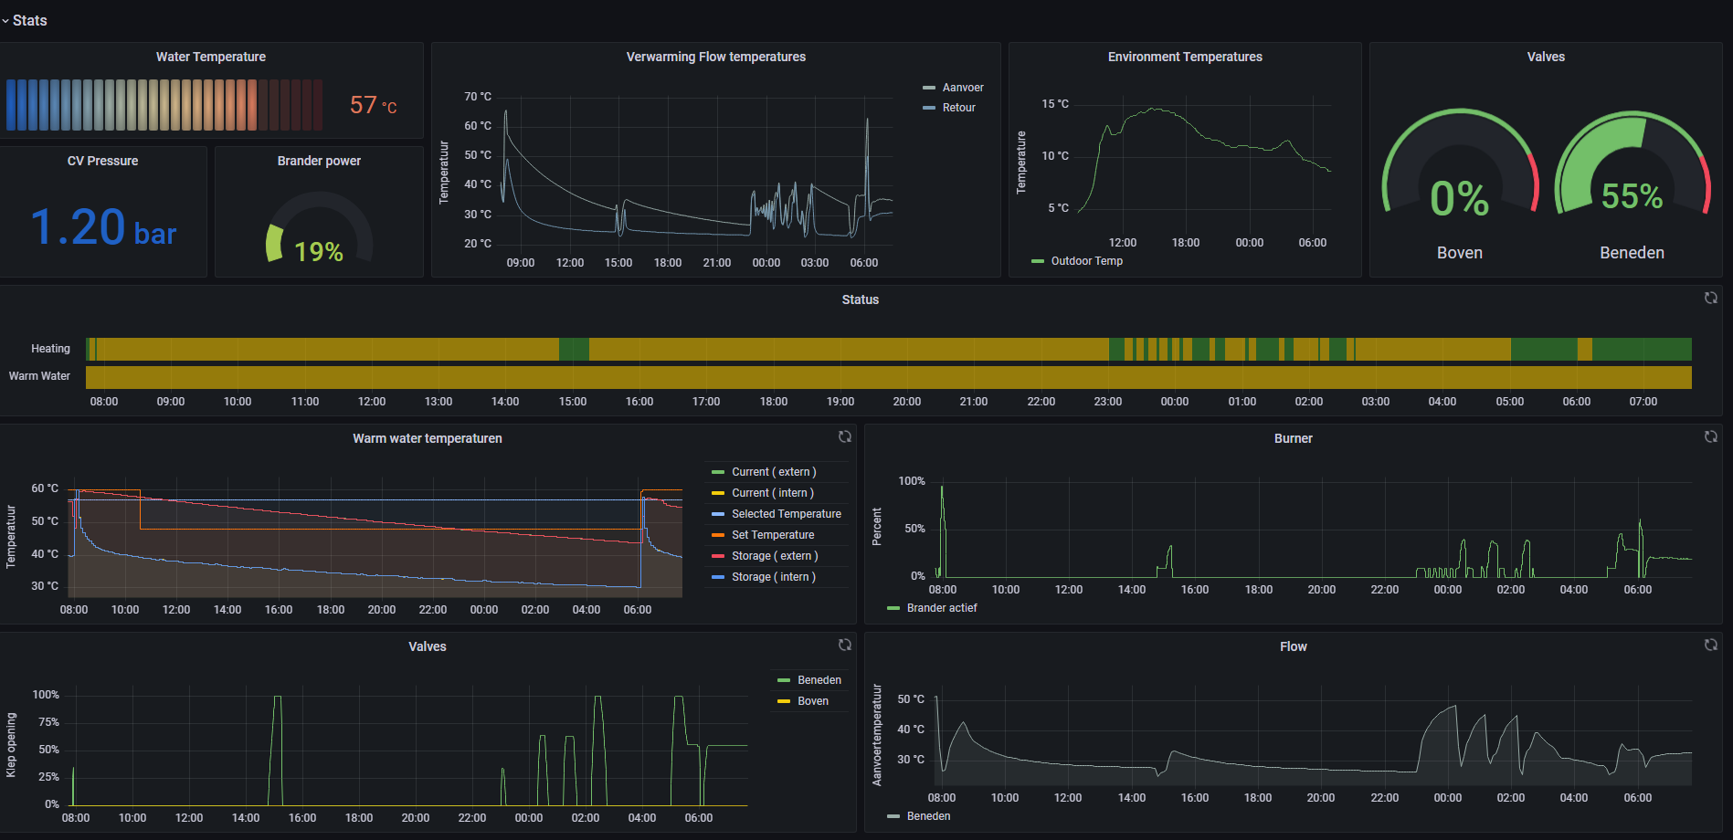Refresh the Burner panel
The image size is (1733, 840).
(1710, 437)
